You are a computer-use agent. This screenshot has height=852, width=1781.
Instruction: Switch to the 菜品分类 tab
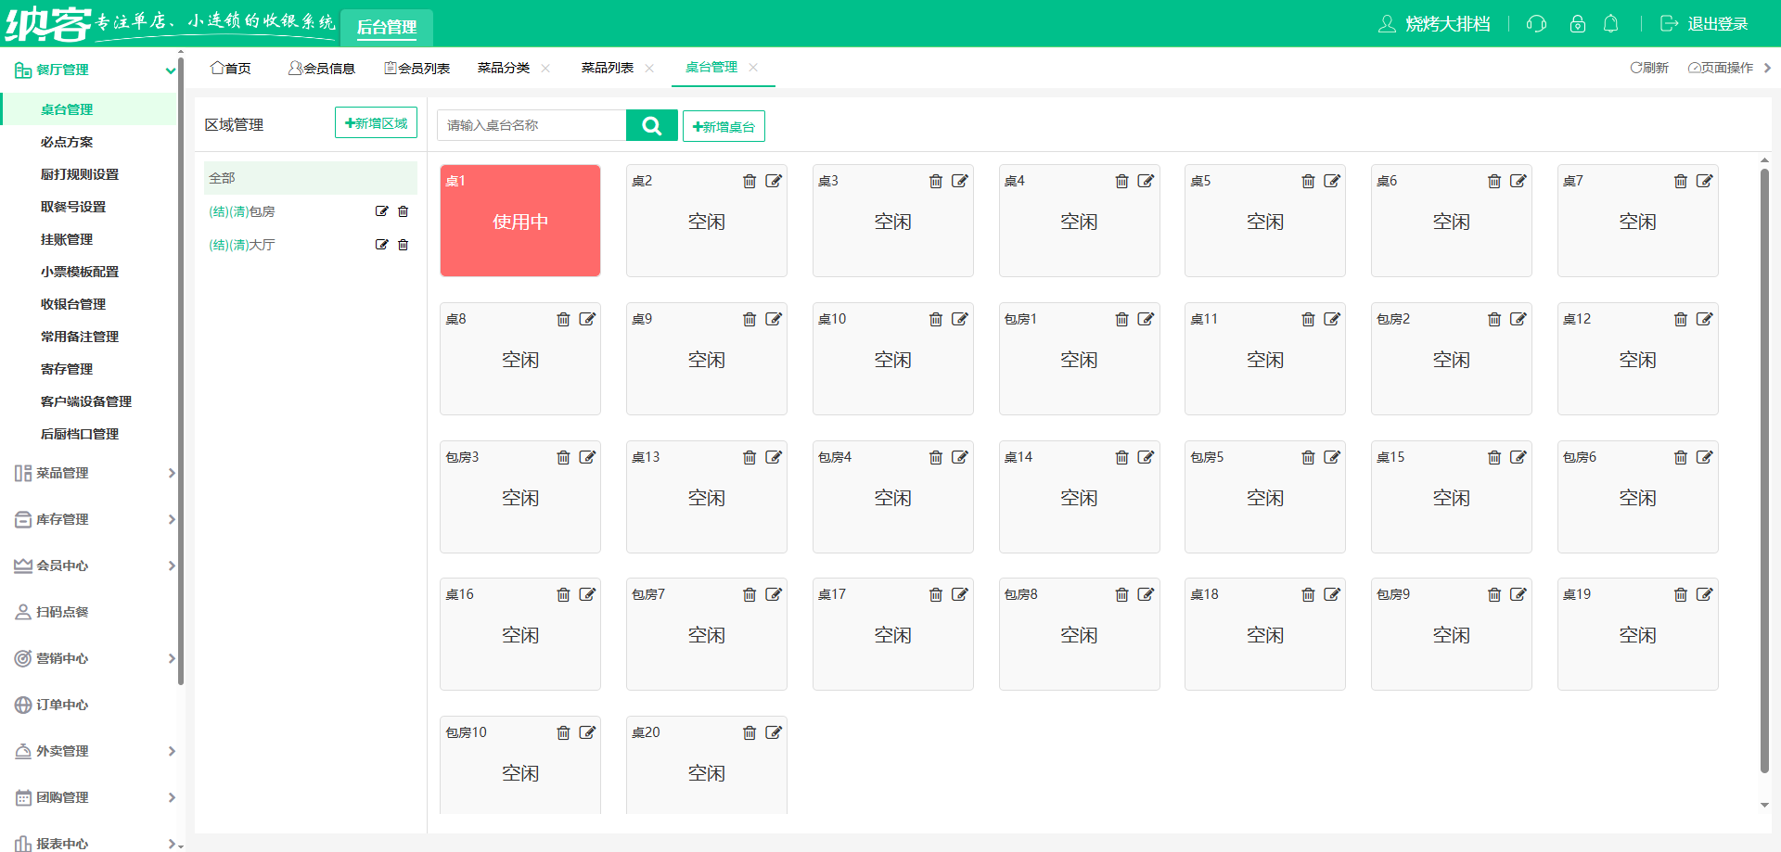tap(504, 69)
